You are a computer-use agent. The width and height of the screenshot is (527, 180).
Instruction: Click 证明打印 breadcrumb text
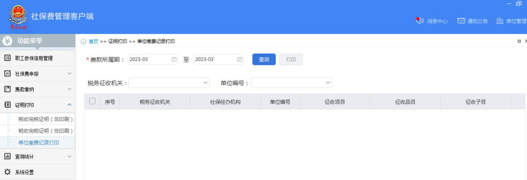118,41
